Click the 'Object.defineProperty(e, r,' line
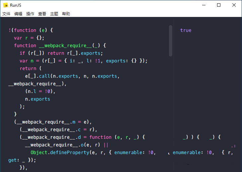The height and width of the screenshot is (172, 242). [x=93, y=152]
